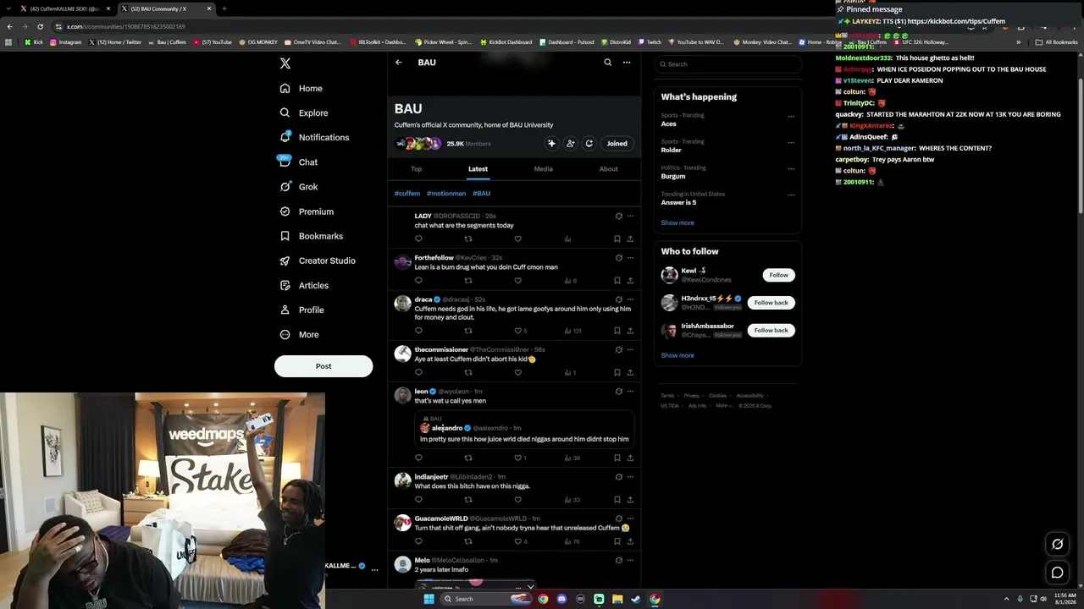The image size is (1084, 609).
Task: Switch to the Latest tab
Action: click(x=478, y=169)
